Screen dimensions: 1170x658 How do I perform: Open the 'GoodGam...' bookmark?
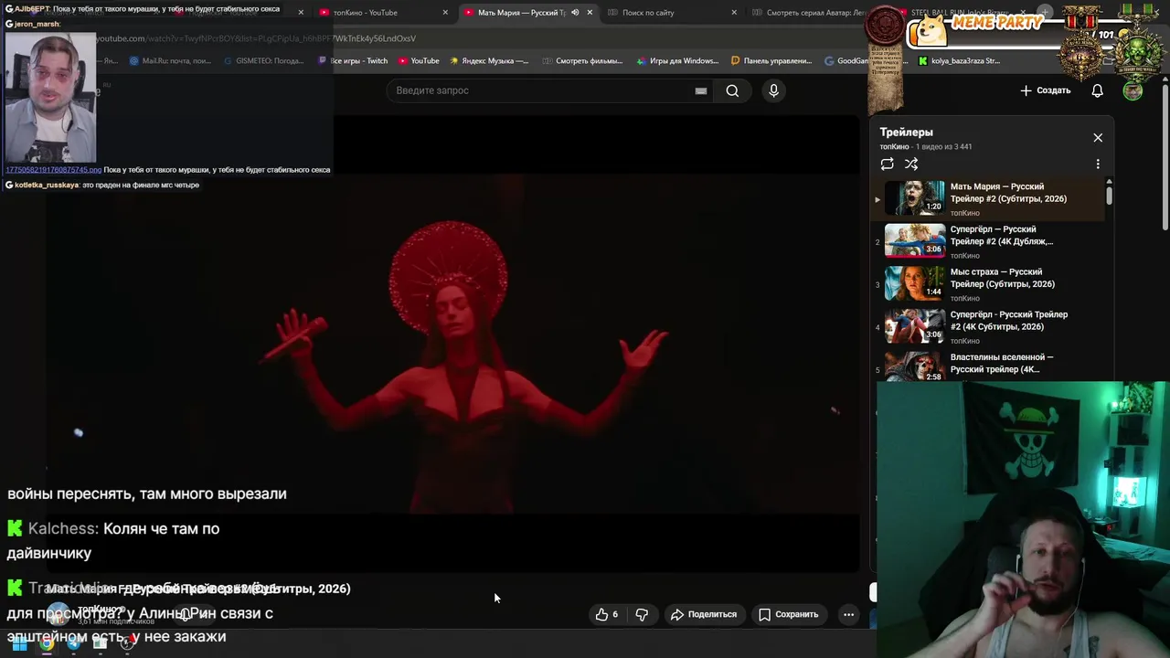[846, 61]
